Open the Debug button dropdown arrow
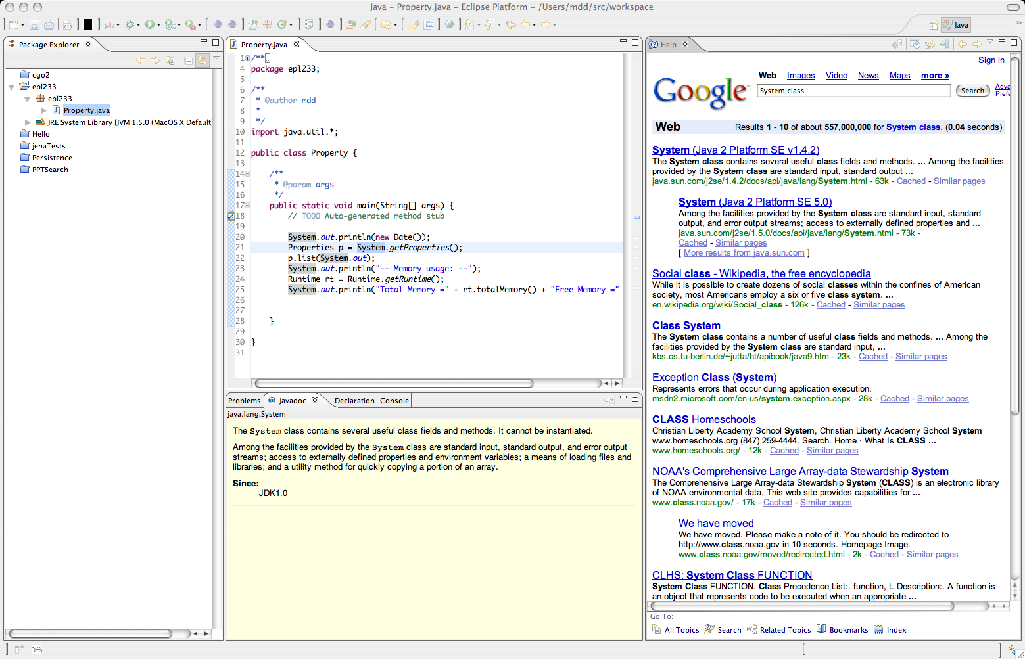Image resolution: width=1025 pixels, height=659 pixels. (x=138, y=25)
